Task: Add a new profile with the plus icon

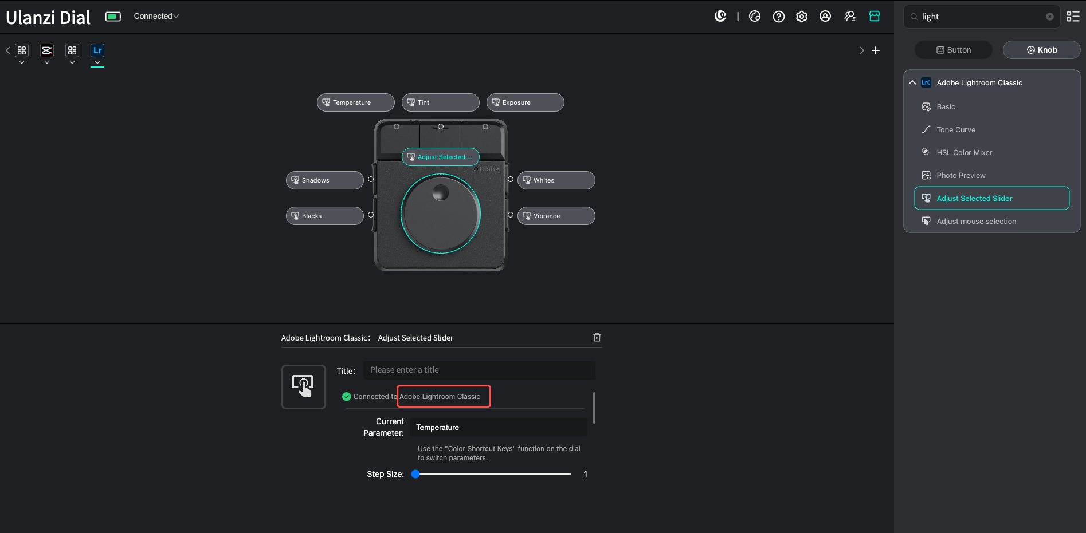Action: (876, 50)
